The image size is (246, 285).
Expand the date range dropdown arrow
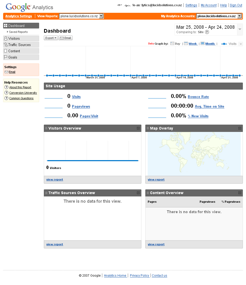tap(240, 29)
